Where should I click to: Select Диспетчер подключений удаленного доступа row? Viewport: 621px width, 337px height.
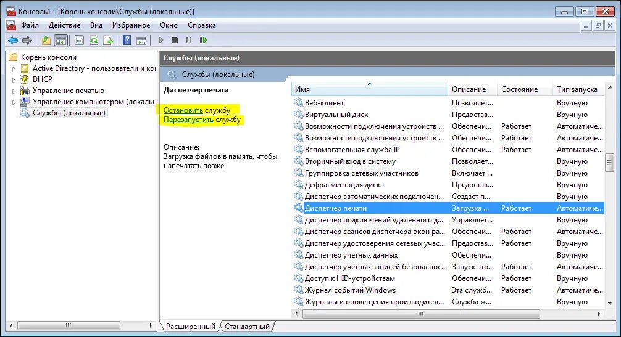448,220
